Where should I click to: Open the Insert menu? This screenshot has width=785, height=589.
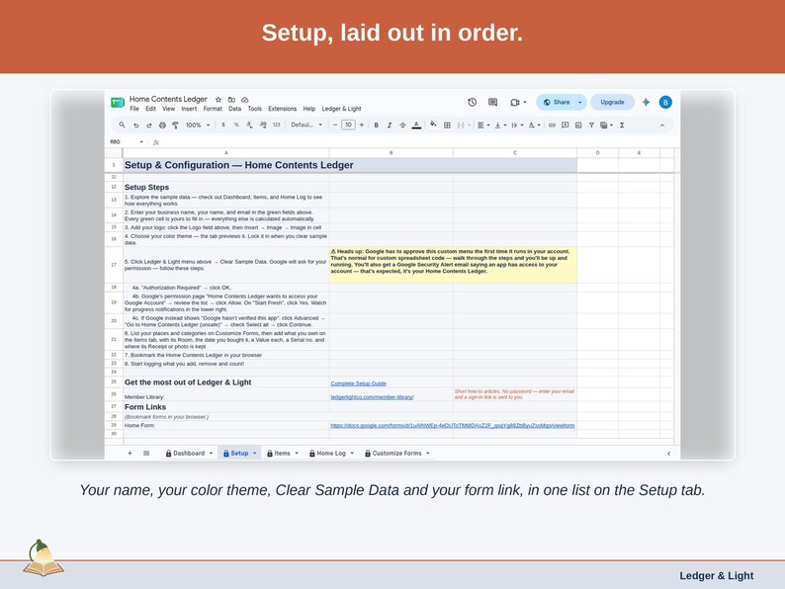click(189, 109)
